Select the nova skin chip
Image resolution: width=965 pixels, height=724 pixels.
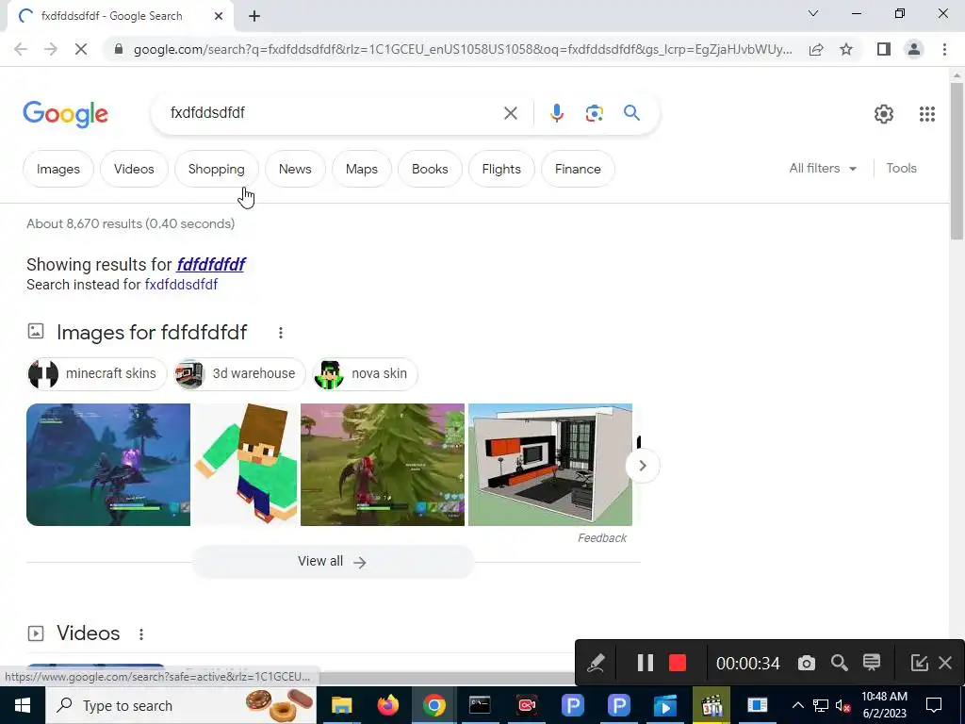[365, 373]
